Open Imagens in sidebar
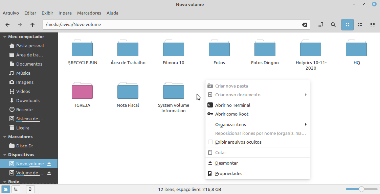This screenshot has height=194, width=380. (29, 82)
